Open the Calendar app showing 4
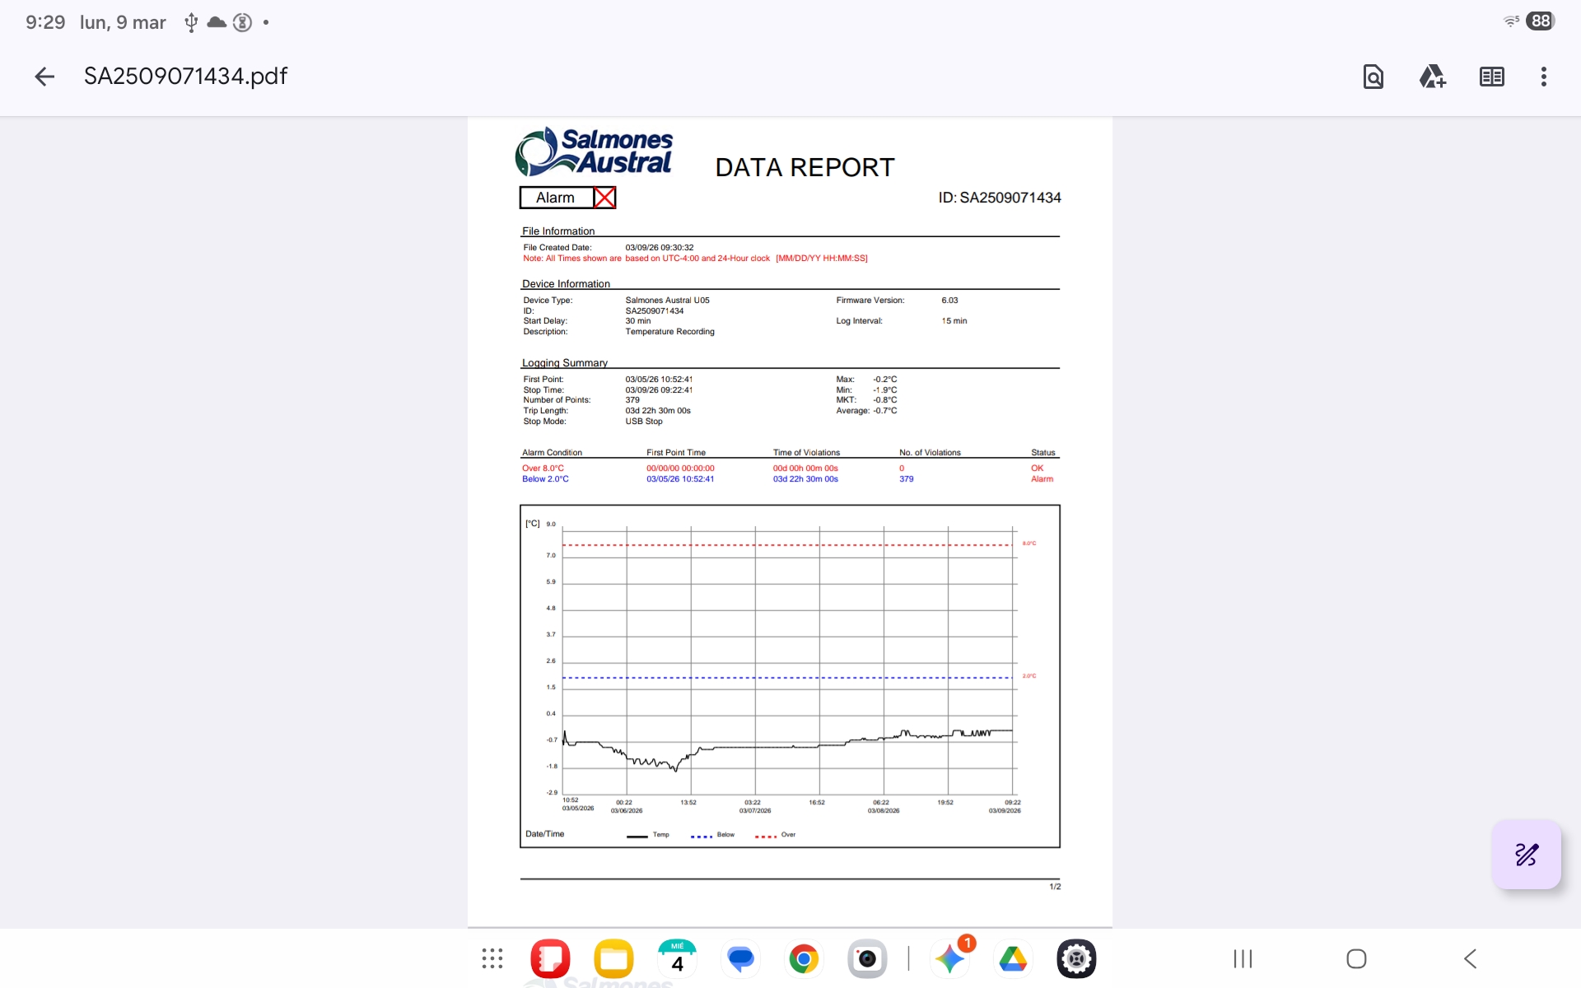Screen dimensions: 1581x988 [x=677, y=958]
